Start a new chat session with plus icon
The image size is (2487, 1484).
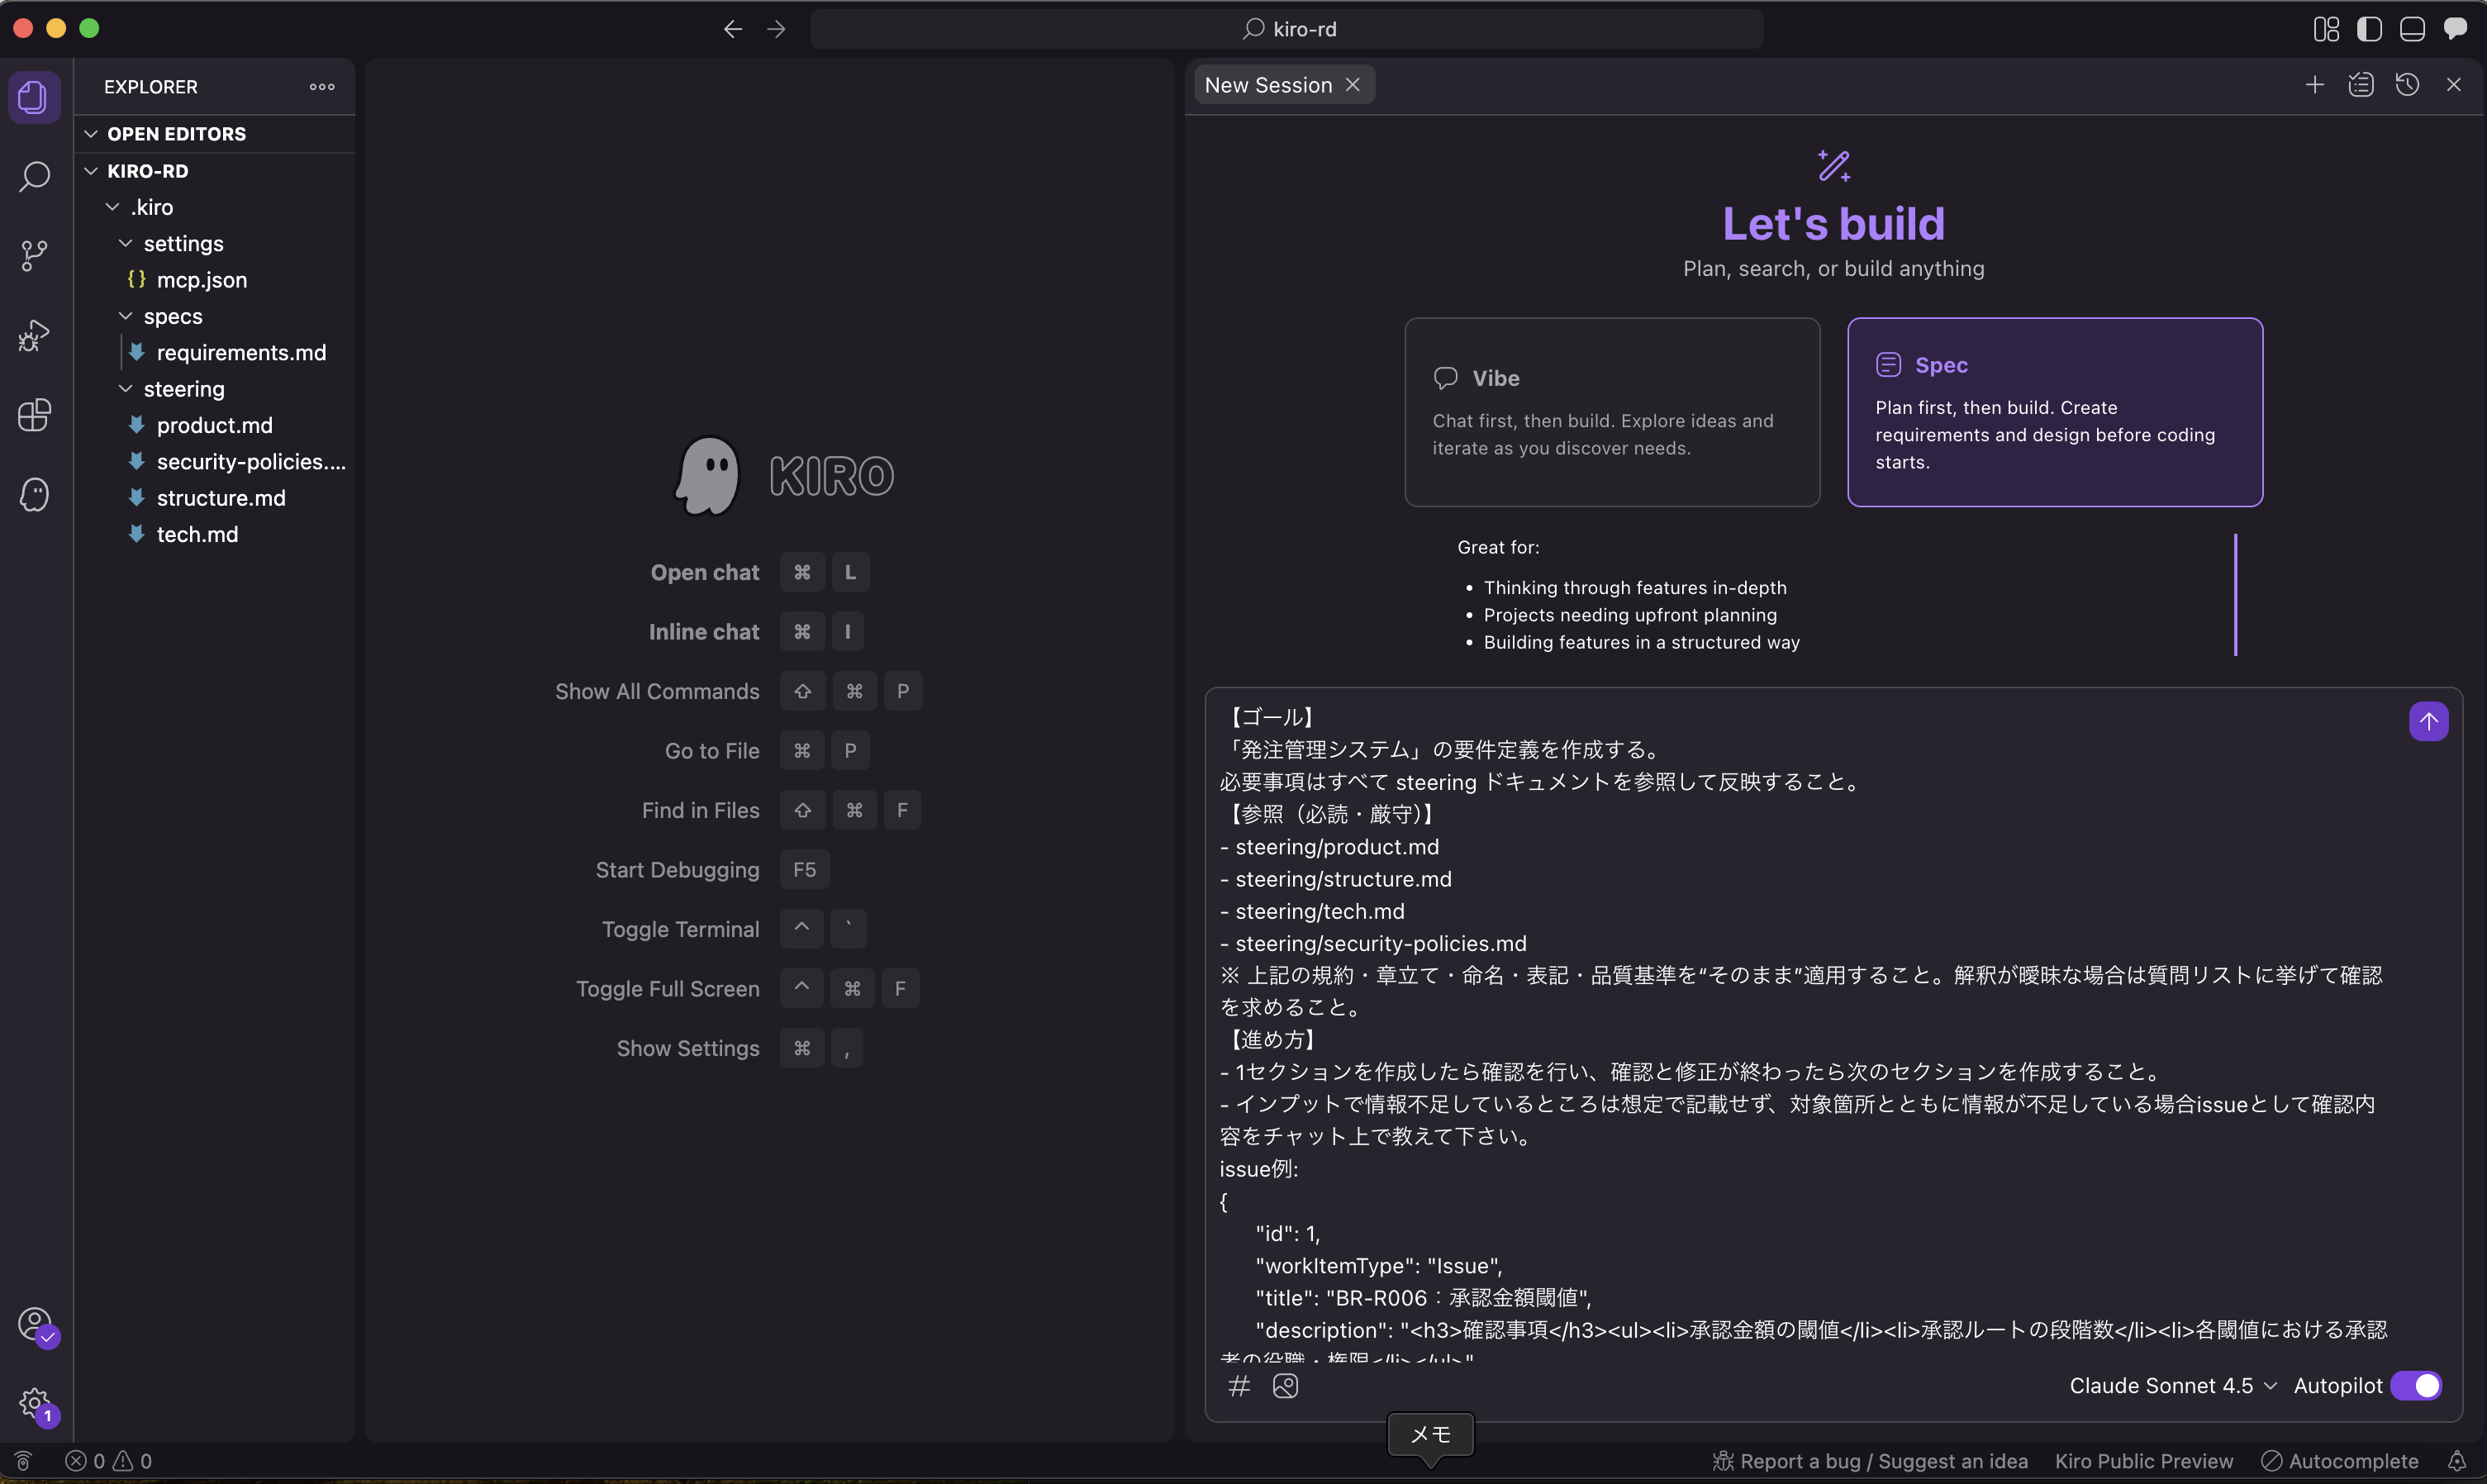coord(2314,85)
